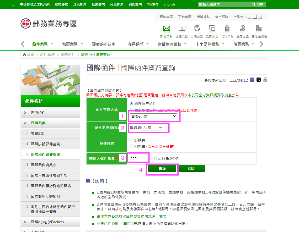Image resolution: width=299 pixels, height=232 pixels.
Task: Go to the next navigation menu arrow
Action: coord(262,44)
